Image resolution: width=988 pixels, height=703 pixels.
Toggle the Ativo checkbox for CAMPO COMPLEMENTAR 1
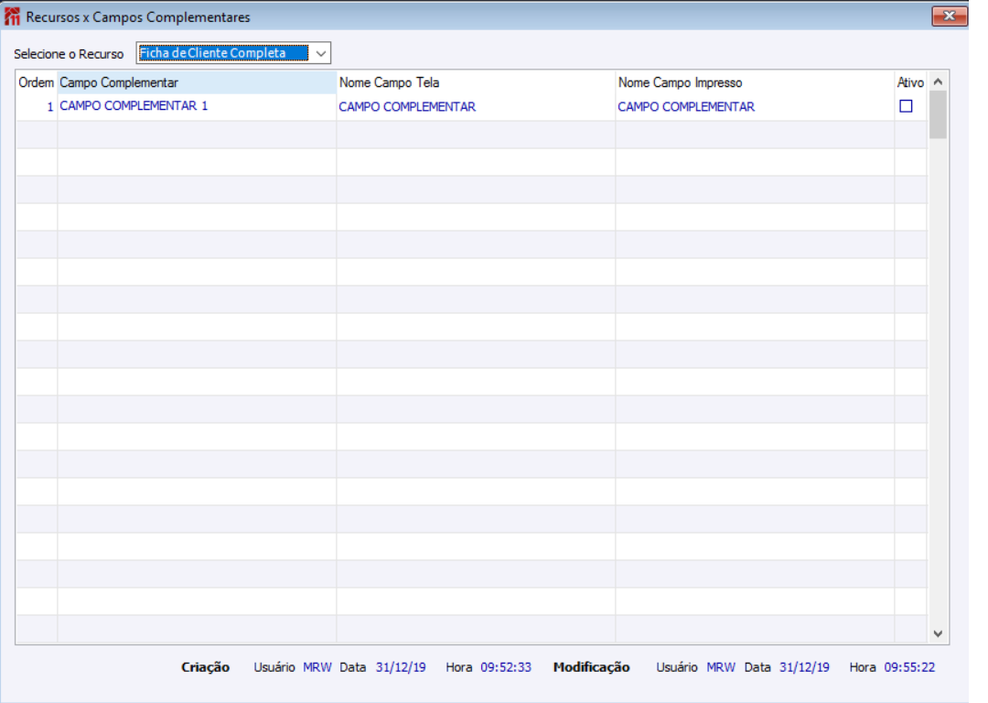click(x=906, y=106)
